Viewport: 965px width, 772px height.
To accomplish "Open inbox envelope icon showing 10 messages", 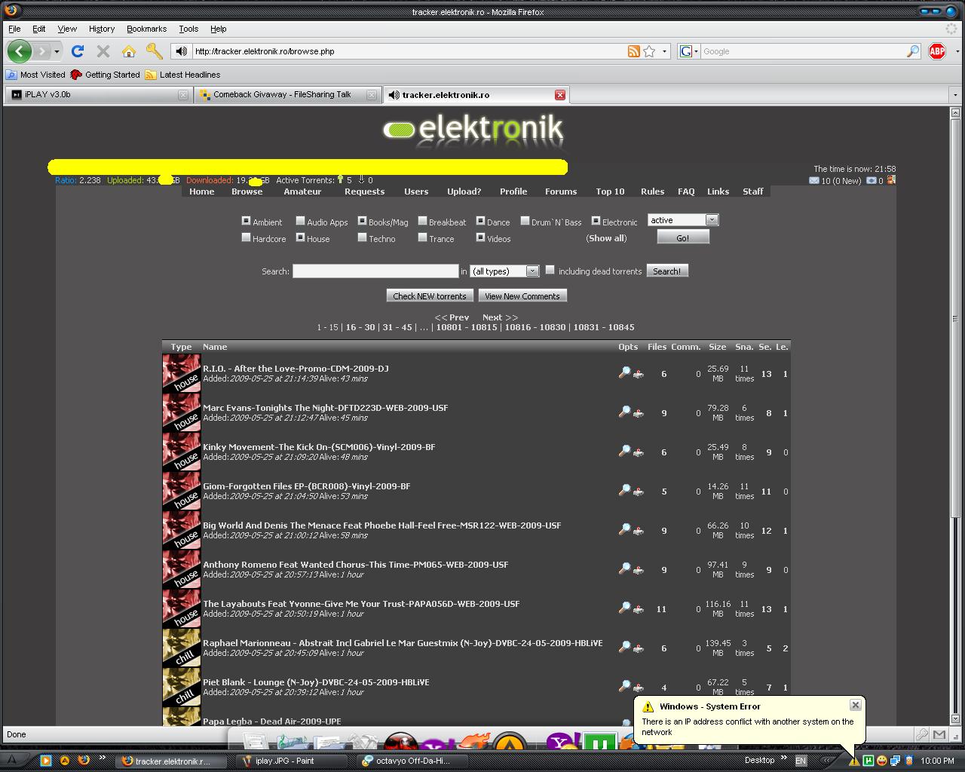I will [813, 181].
